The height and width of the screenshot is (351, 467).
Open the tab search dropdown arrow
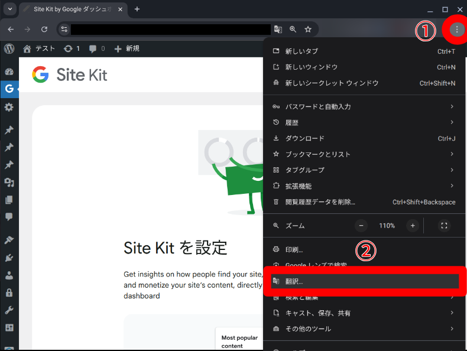(x=10, y=9)
